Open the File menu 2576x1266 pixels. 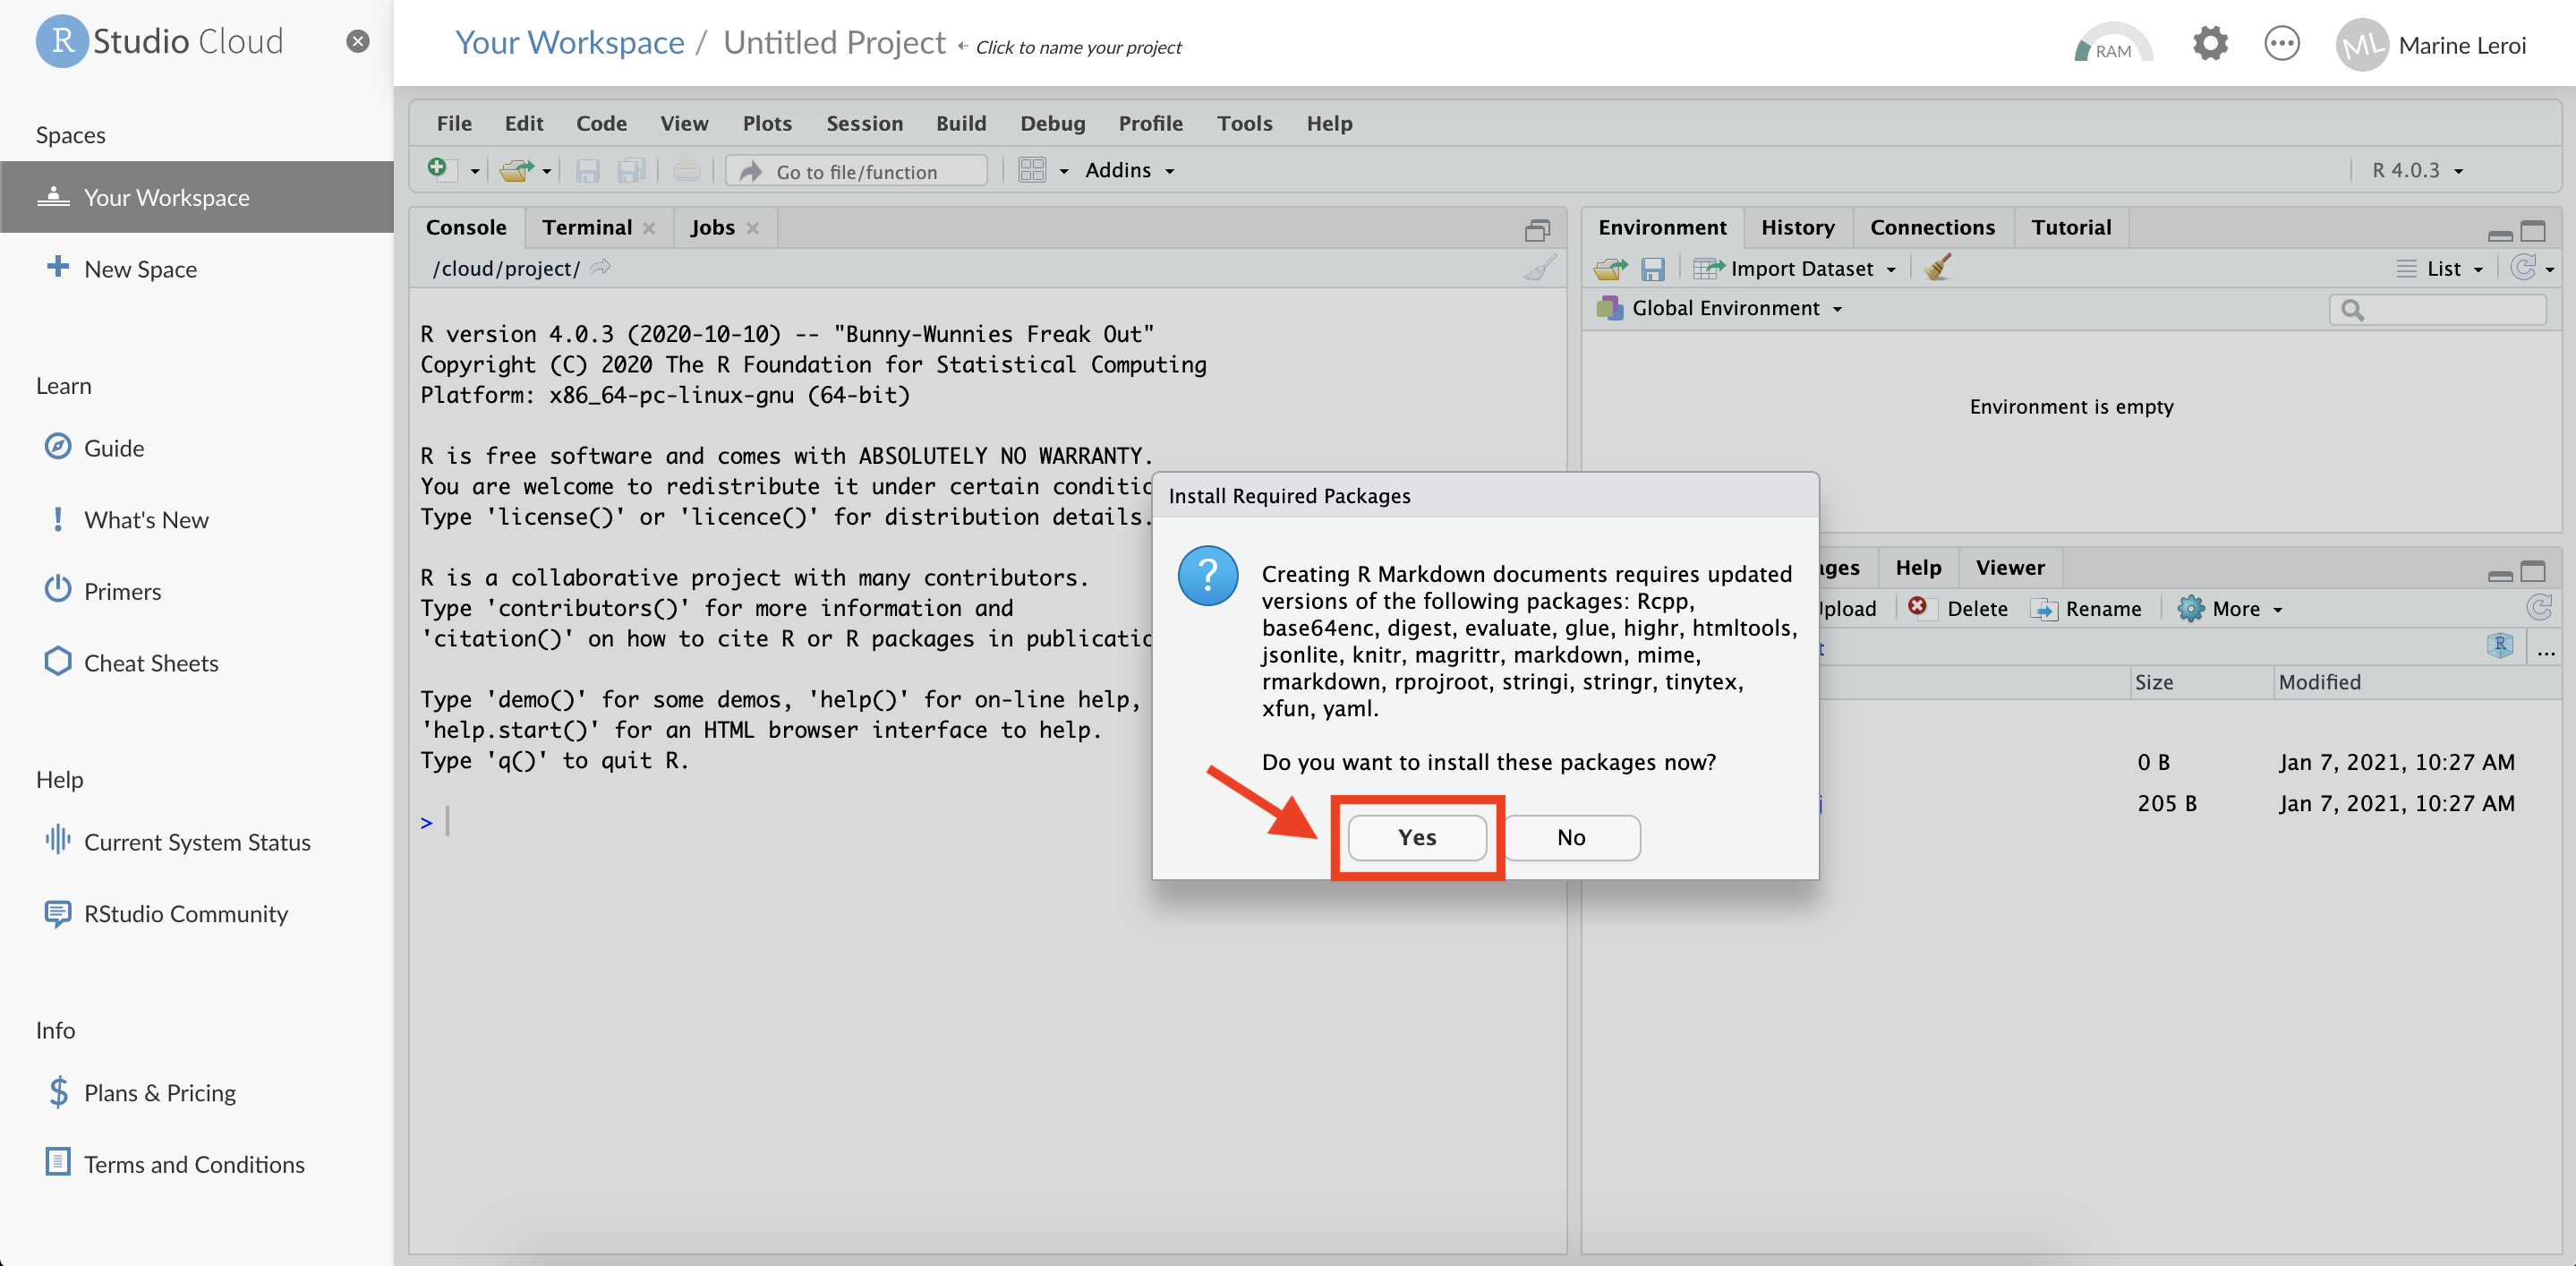coord(454,123)
